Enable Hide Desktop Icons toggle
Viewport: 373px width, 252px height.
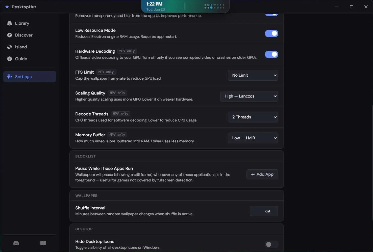(271, 244)
